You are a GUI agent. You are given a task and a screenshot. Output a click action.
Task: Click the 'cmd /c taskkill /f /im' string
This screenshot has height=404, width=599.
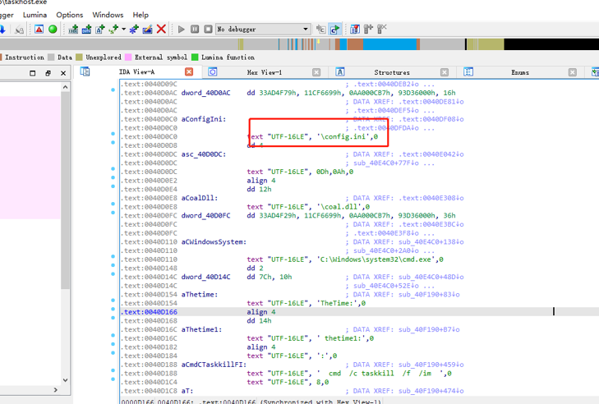tap(381, 374)
